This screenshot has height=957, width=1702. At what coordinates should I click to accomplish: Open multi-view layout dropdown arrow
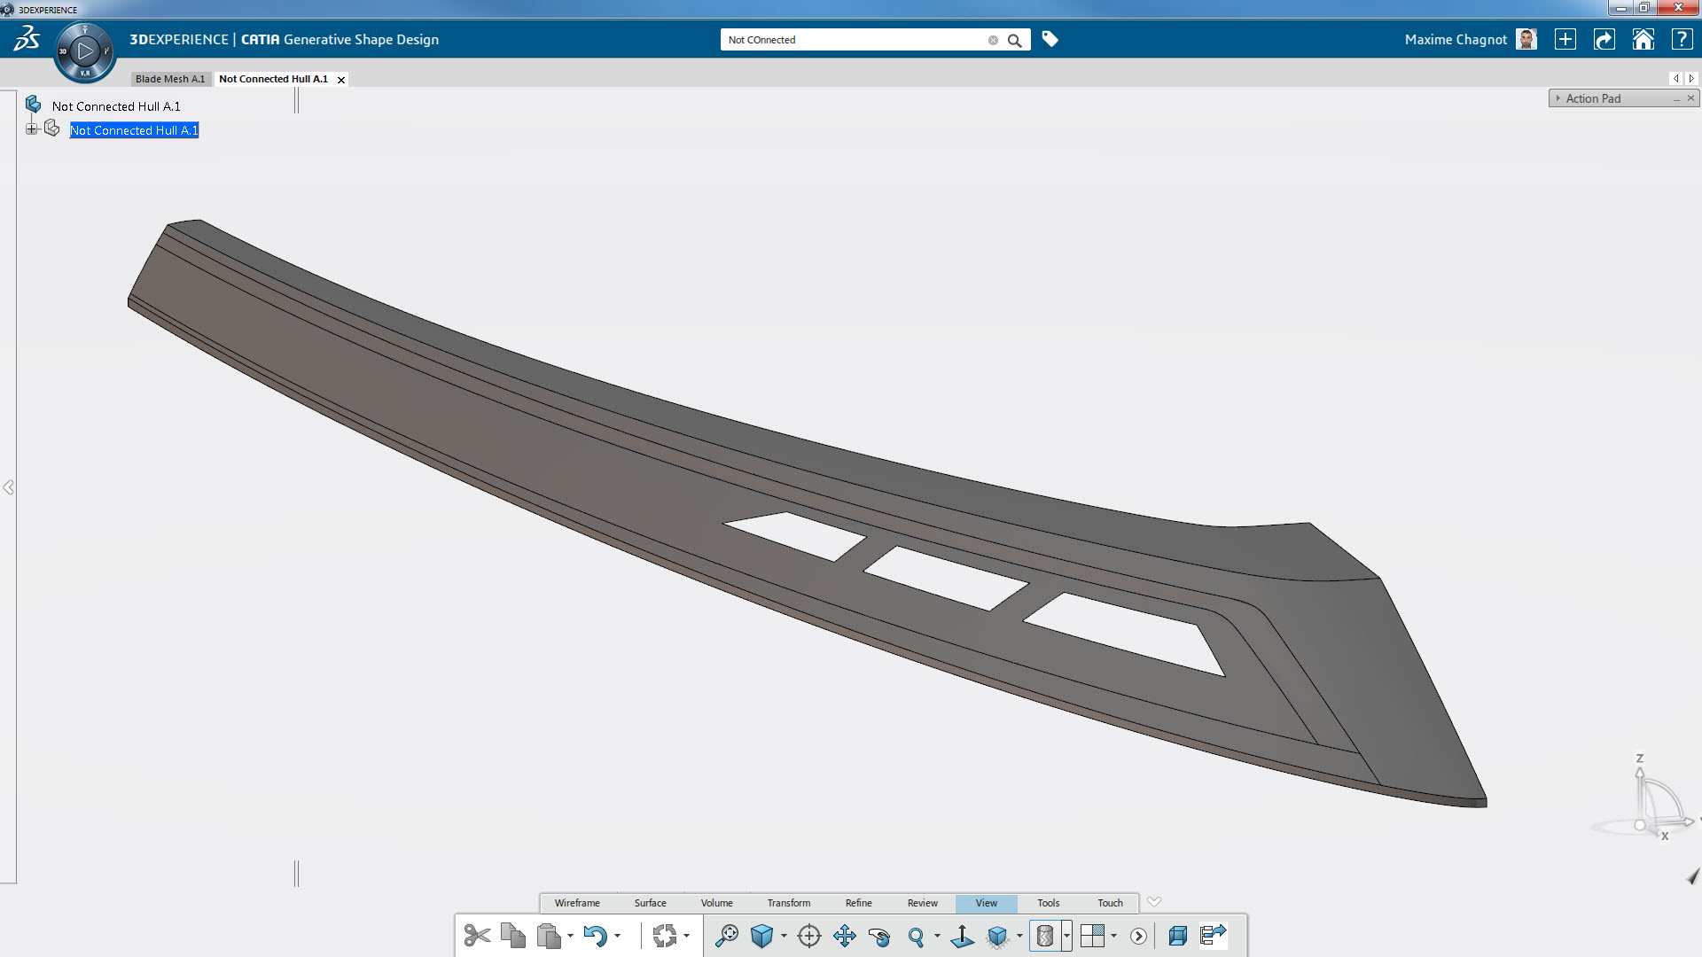click(x=1113, y=936)
